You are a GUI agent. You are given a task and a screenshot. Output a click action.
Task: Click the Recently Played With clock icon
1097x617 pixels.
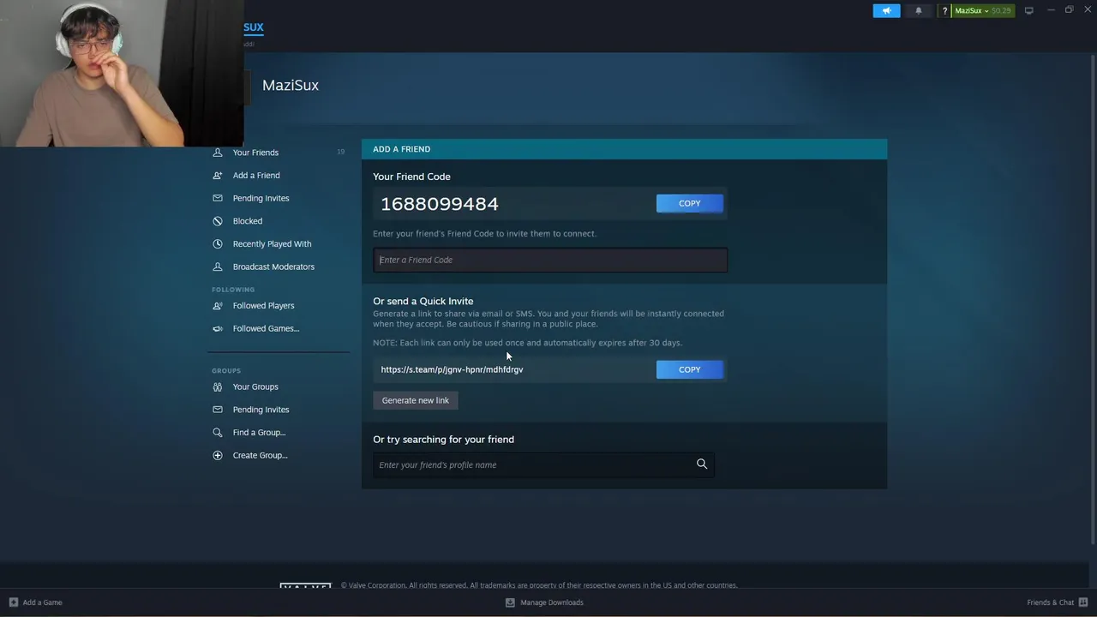click(218, 243)
